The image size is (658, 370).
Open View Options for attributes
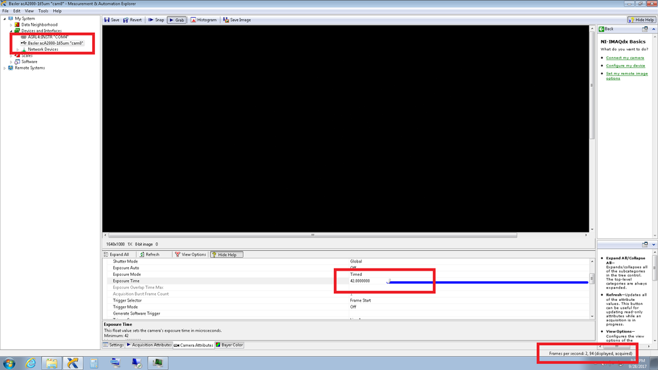coord(190,254)
